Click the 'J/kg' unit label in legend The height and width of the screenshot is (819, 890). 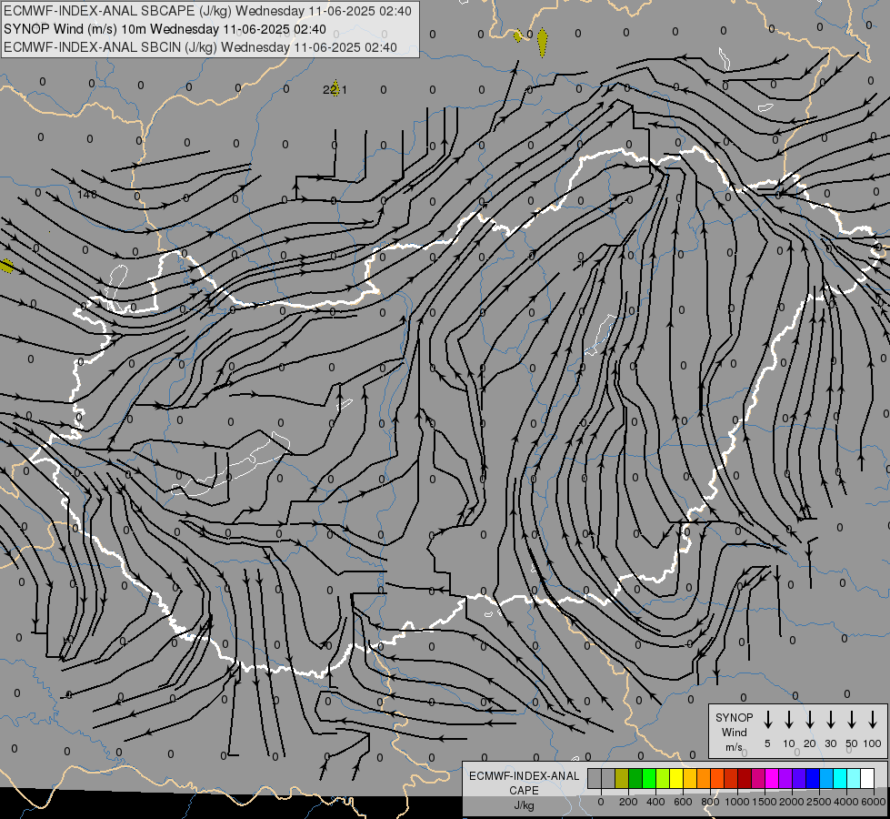pos(524,805)
